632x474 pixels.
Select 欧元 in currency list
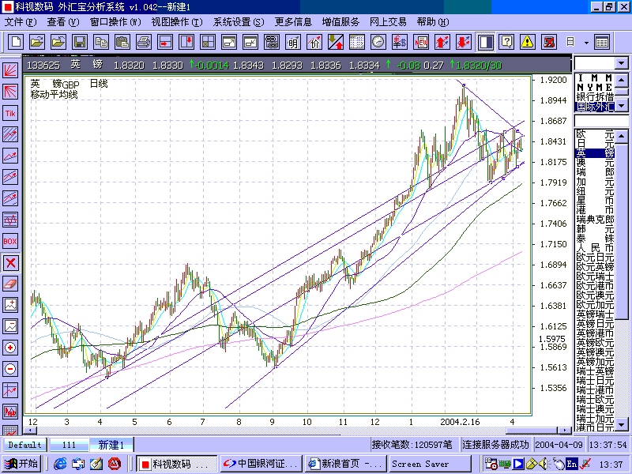[595, 134]
